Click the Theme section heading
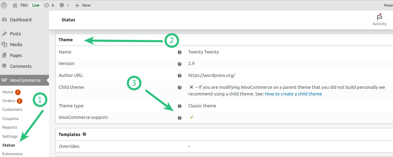The width and height of the screenshot is (393, 157). (x=65, y=40)
